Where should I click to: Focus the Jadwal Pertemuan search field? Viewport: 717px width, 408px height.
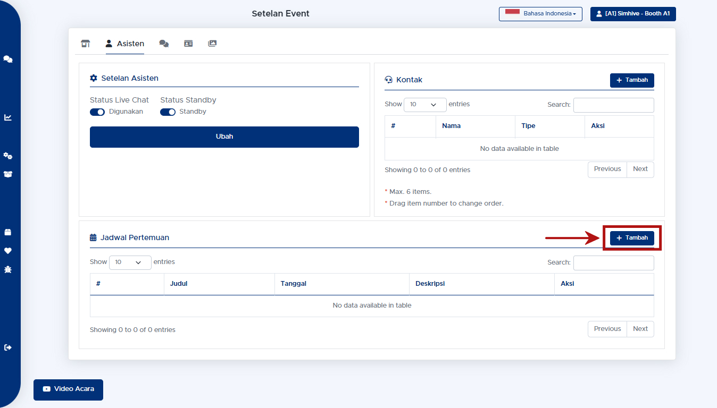pos(614,263)
